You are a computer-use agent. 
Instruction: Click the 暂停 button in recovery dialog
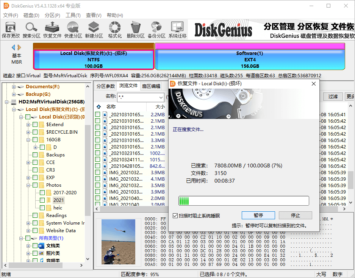[258, 215]
